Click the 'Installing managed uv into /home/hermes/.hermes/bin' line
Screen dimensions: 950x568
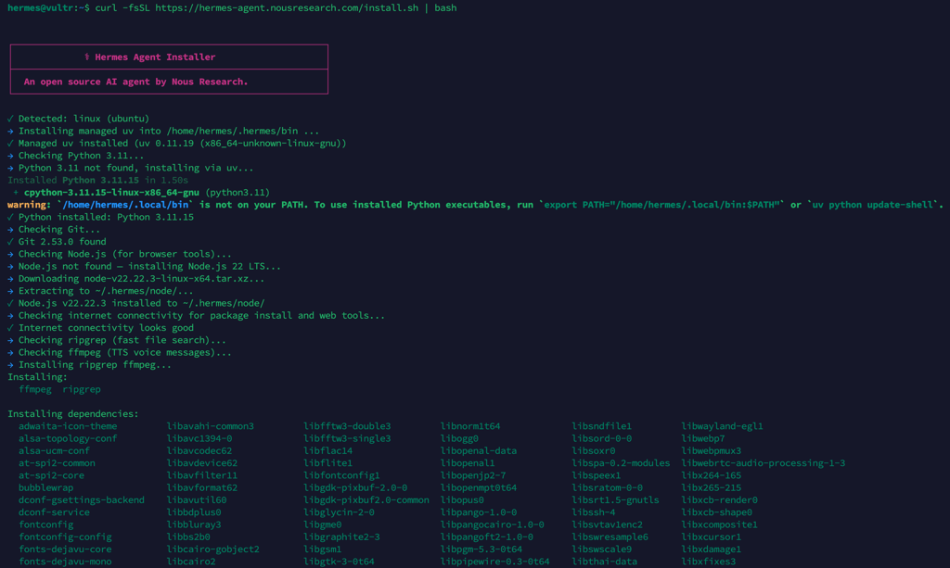pos(163,131)
